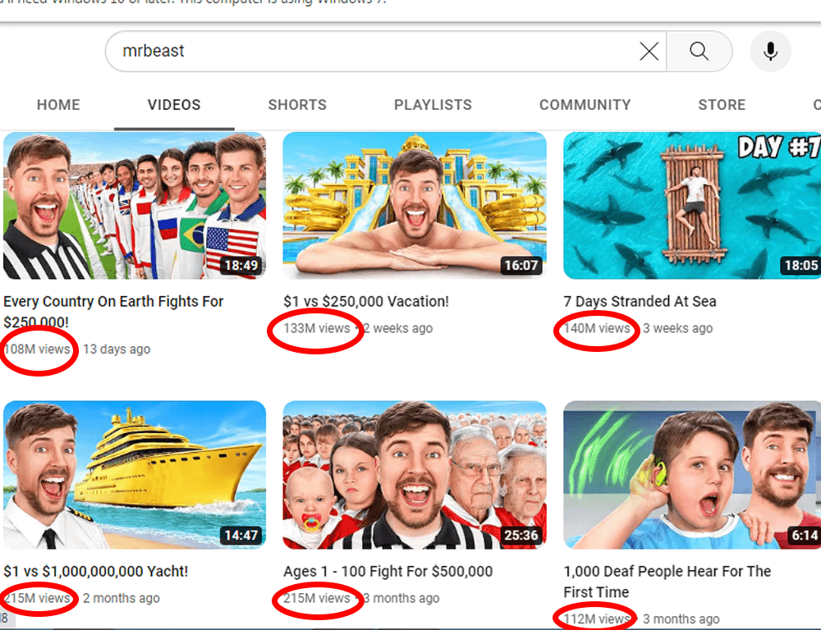This screenshot has width=821, height=630.
Task: Open the STORE tab
Action: pos(722,105)
